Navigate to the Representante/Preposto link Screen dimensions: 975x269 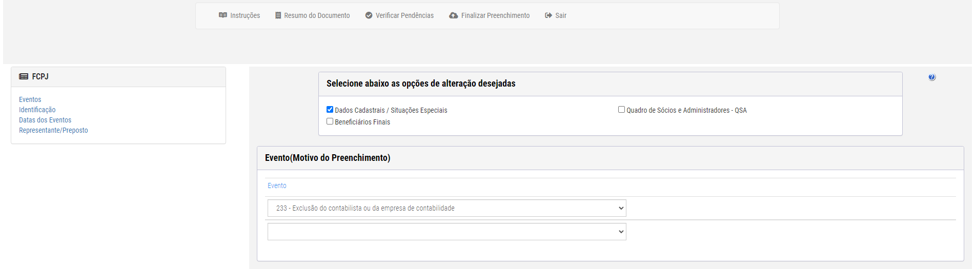[x=53, y=130]
